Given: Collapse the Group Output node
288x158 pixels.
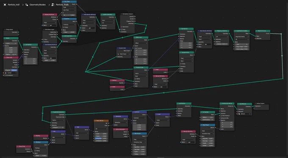Looking at the screenshot, I should [256, 104].
